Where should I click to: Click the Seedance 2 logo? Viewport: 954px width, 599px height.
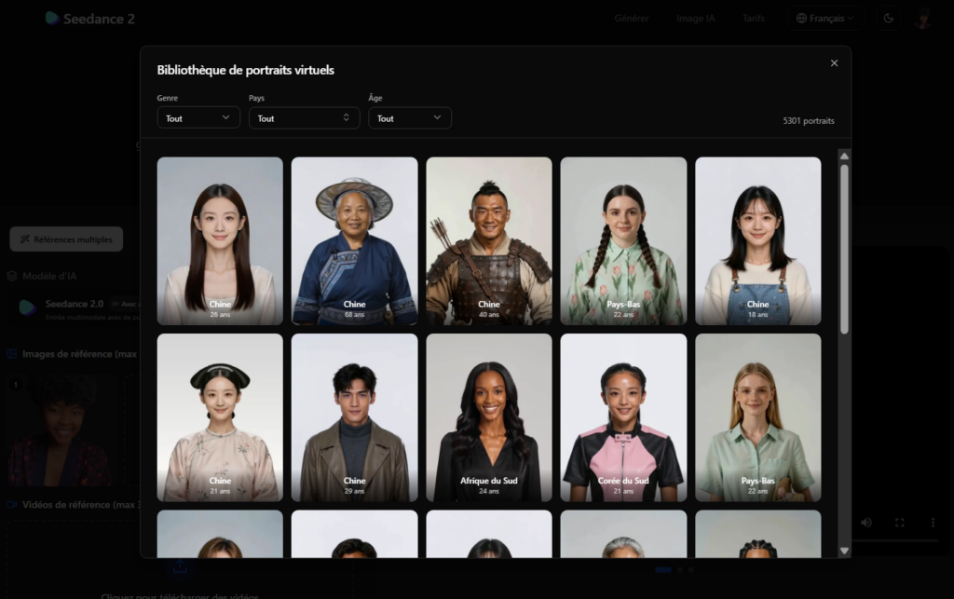(89, 18)
